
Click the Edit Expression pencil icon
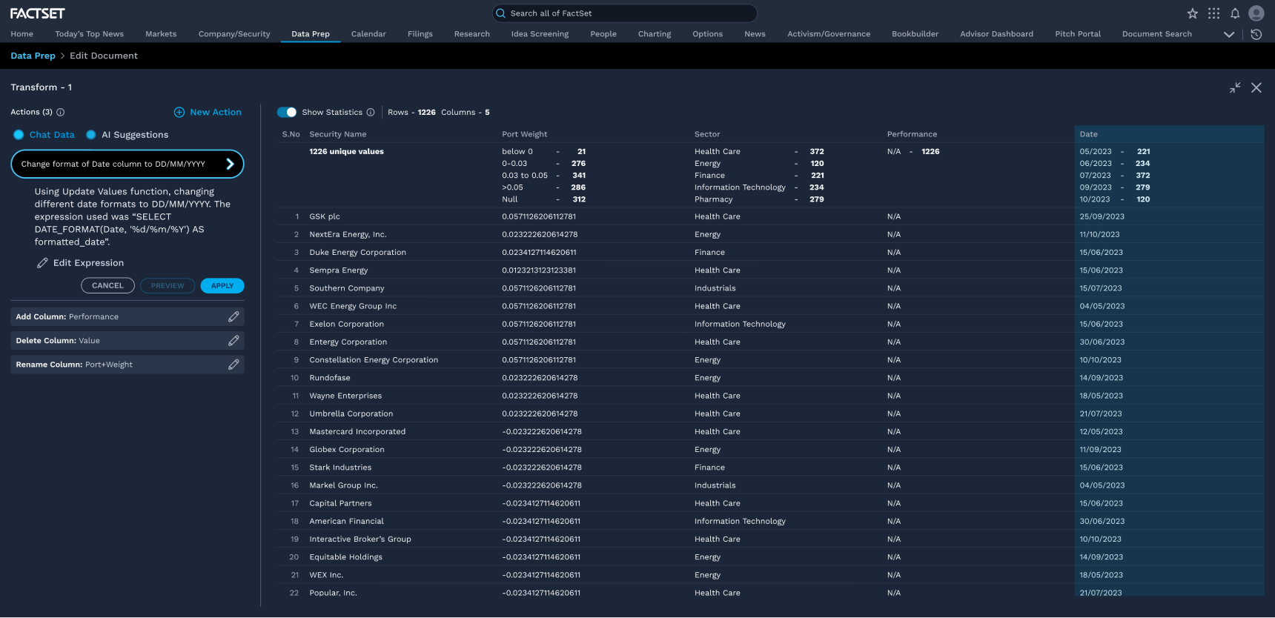pyautogui.click(x=42, y=263)
